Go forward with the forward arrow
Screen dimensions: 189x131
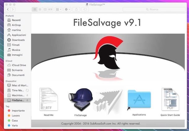pos(13,9)
